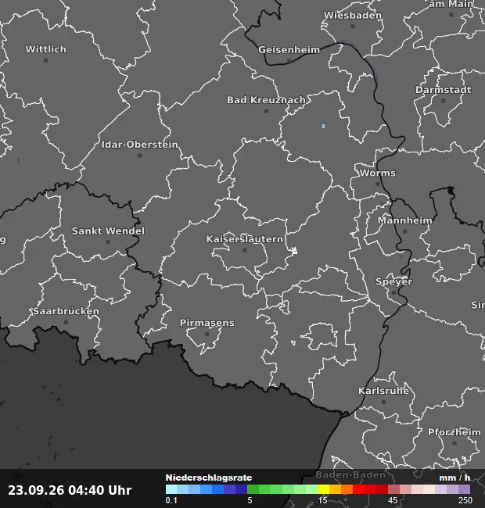Click the green 5 mm/h legend swatch
Viewport: 485px width, 508px height.
click(x=253, y=489)
